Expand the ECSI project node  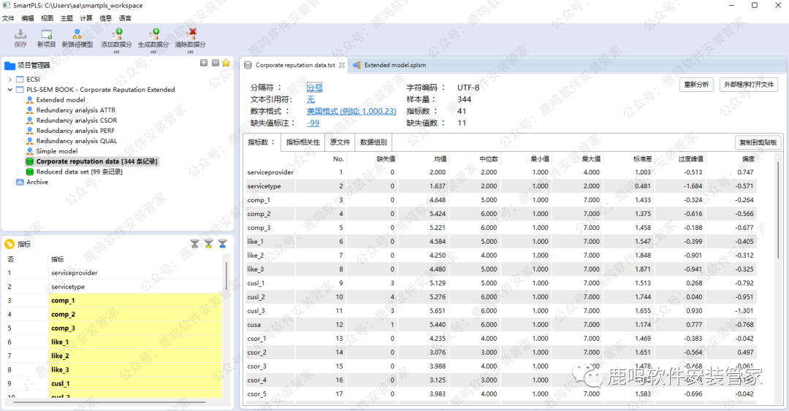10,79
